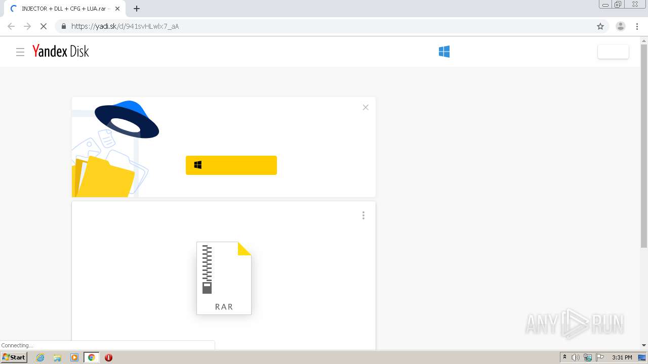Close the INJECTOR rar browser tab

pyautogui.click(x=117, y=9)
